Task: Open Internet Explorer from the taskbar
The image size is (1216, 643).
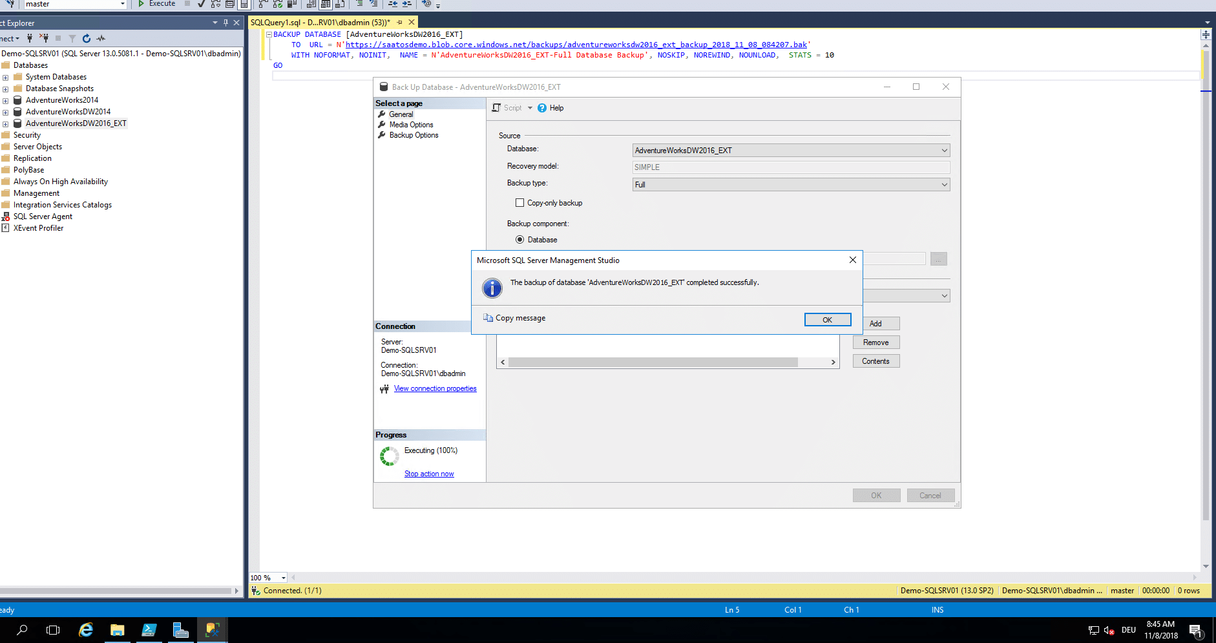Action: click(x=85, y=630)
